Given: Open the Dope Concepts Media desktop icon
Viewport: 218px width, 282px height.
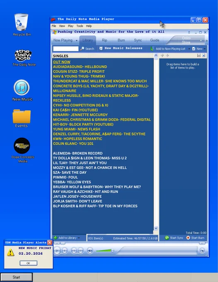Looking at the screenshot, I should click(22, 146).
